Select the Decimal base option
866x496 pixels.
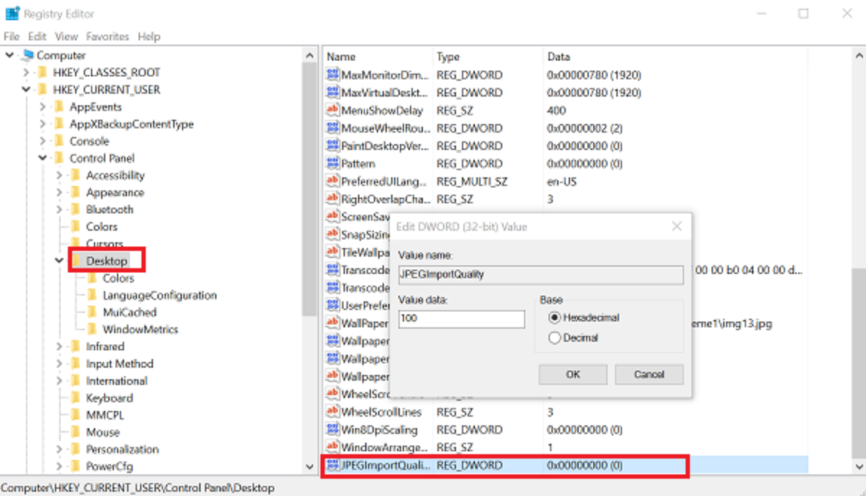pos(554,337)
